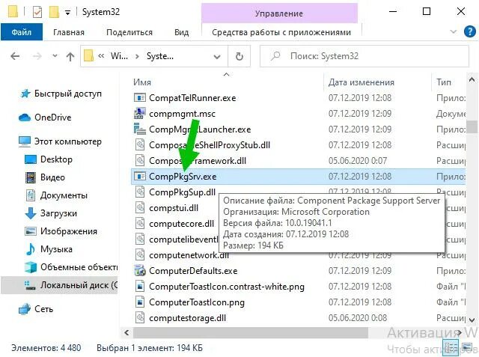Expand address bar history dropdown
The width and height of the screenshot is (479, 357).
tap(217, 56)
